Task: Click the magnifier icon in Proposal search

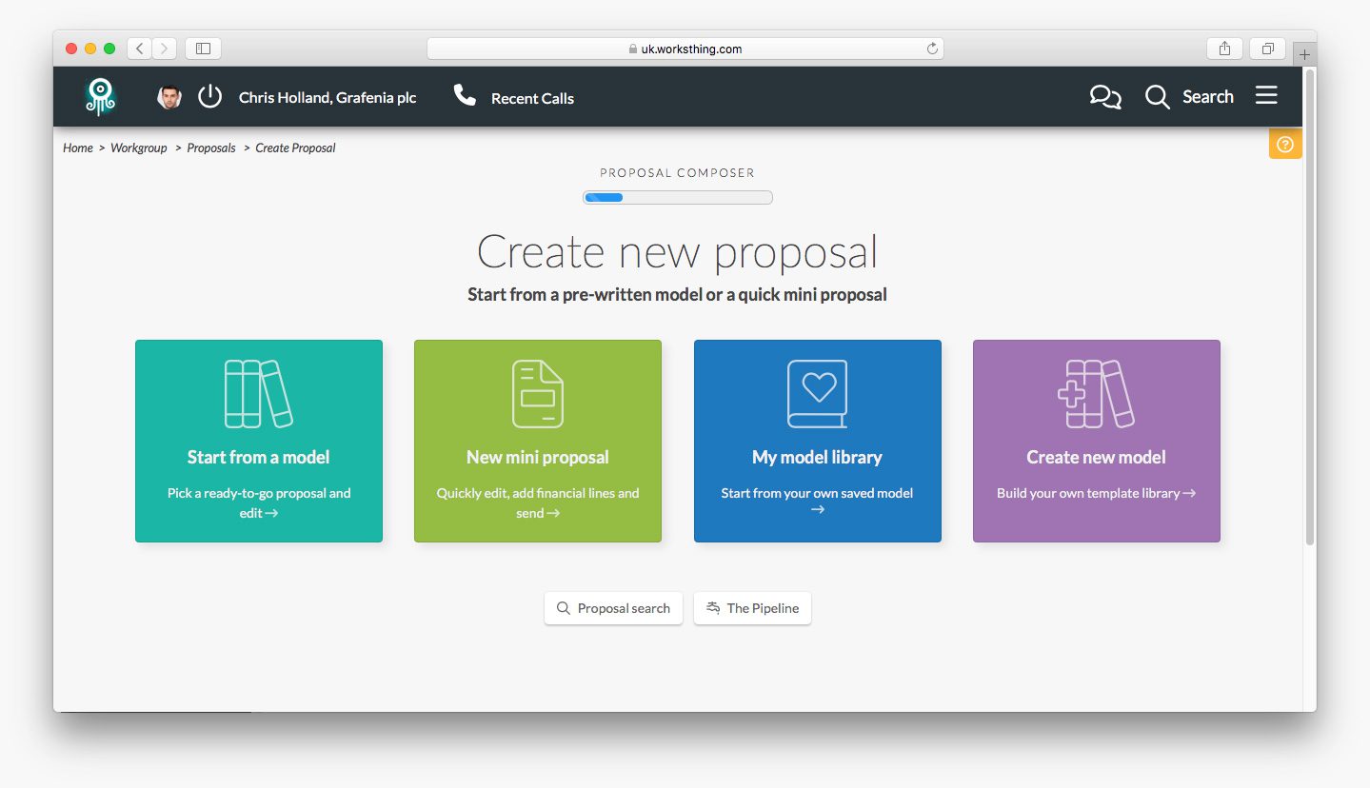Action: pyautogui.click(x=564, y=608)
